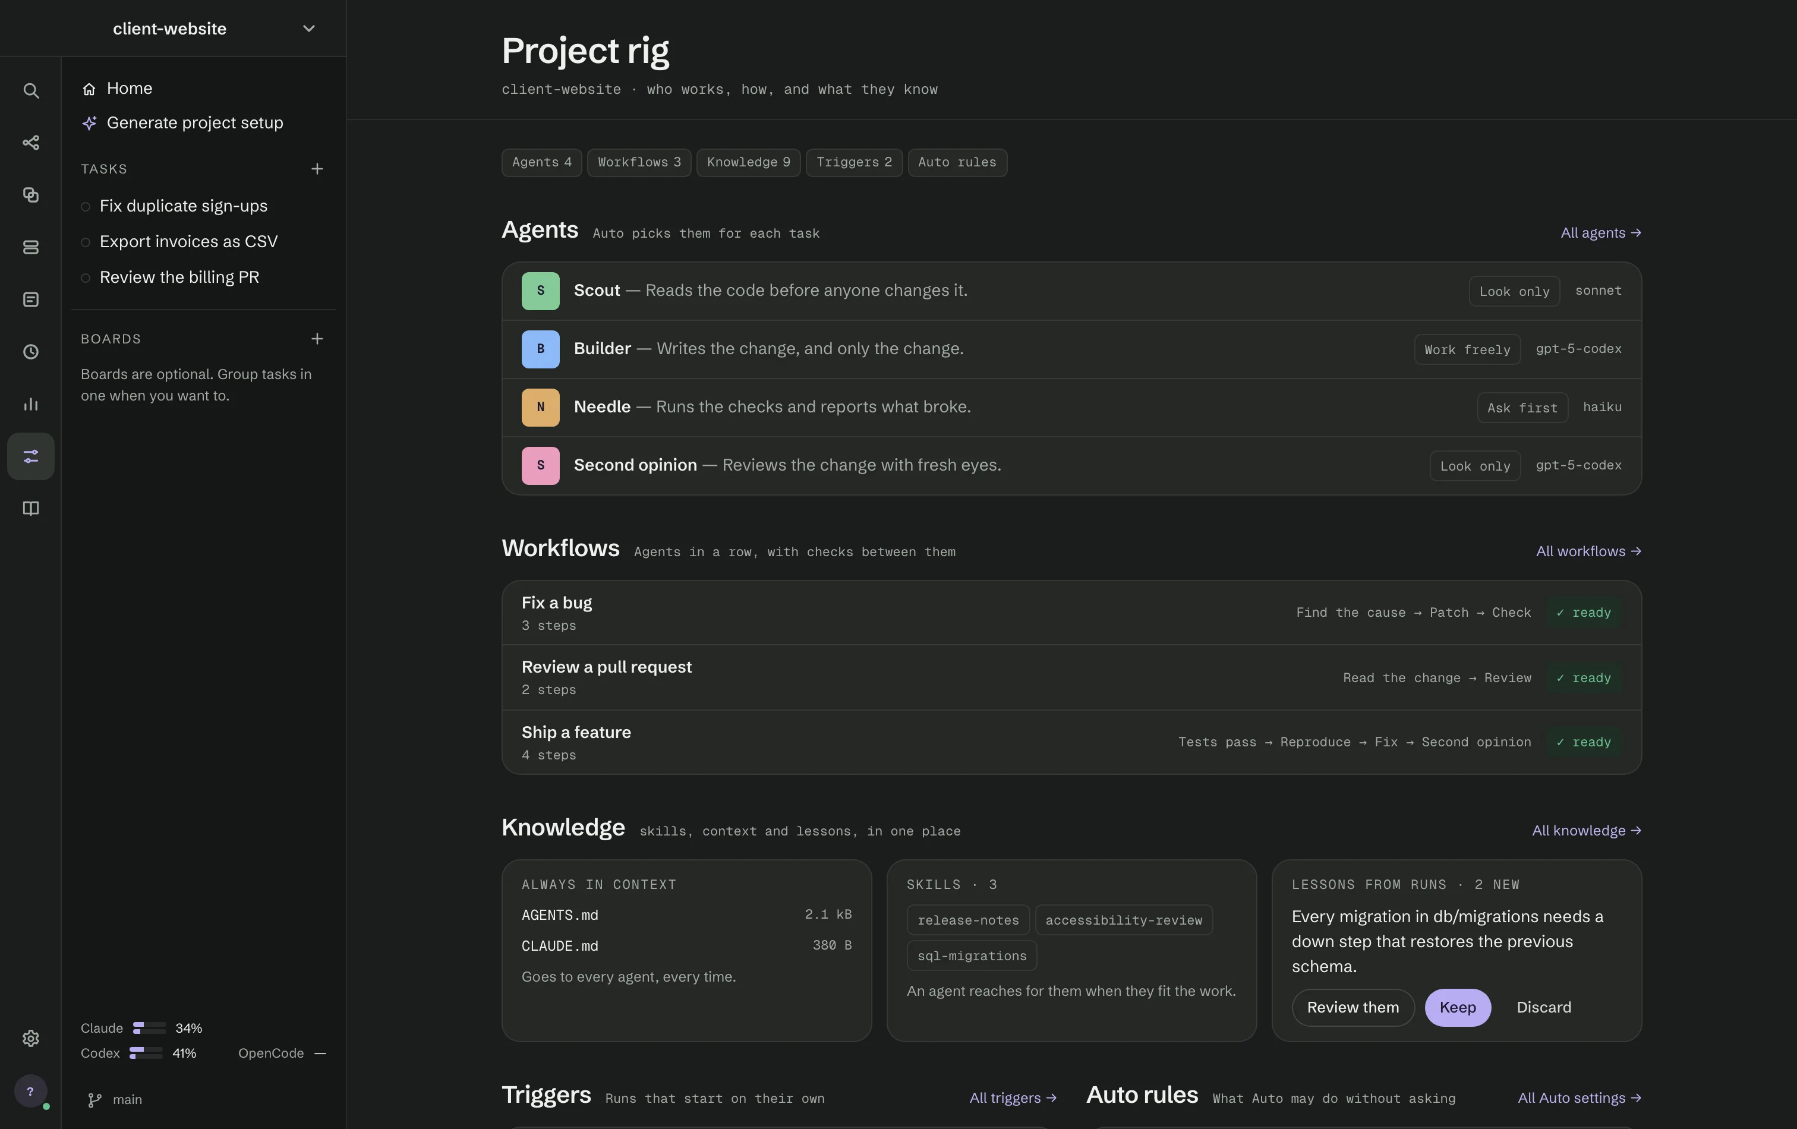Screen dimensions: 1797x1129
Task: Select the accessibility-review skill chip
Action: pos(1123,920)
